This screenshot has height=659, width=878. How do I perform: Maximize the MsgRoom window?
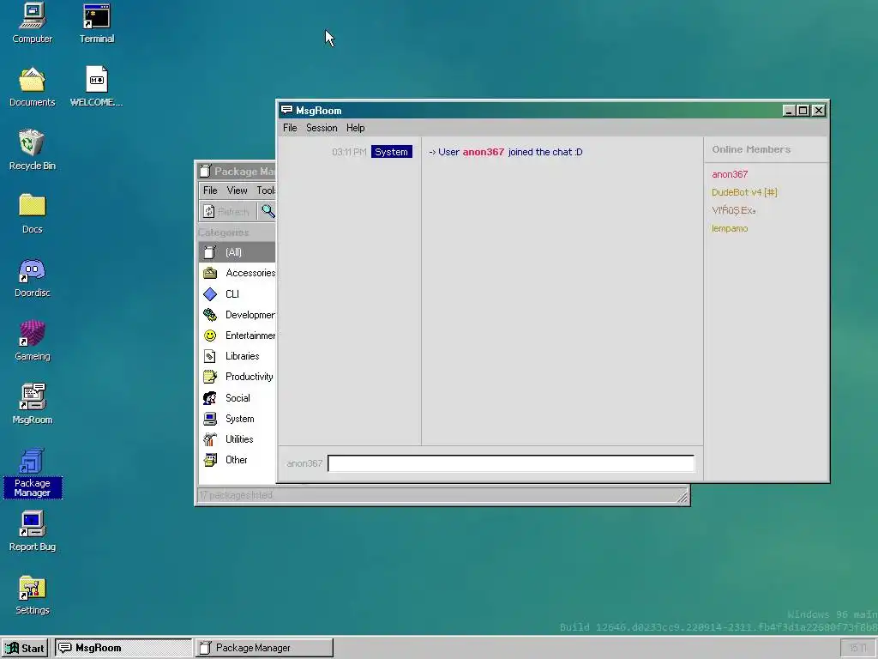tap(803, 111)
